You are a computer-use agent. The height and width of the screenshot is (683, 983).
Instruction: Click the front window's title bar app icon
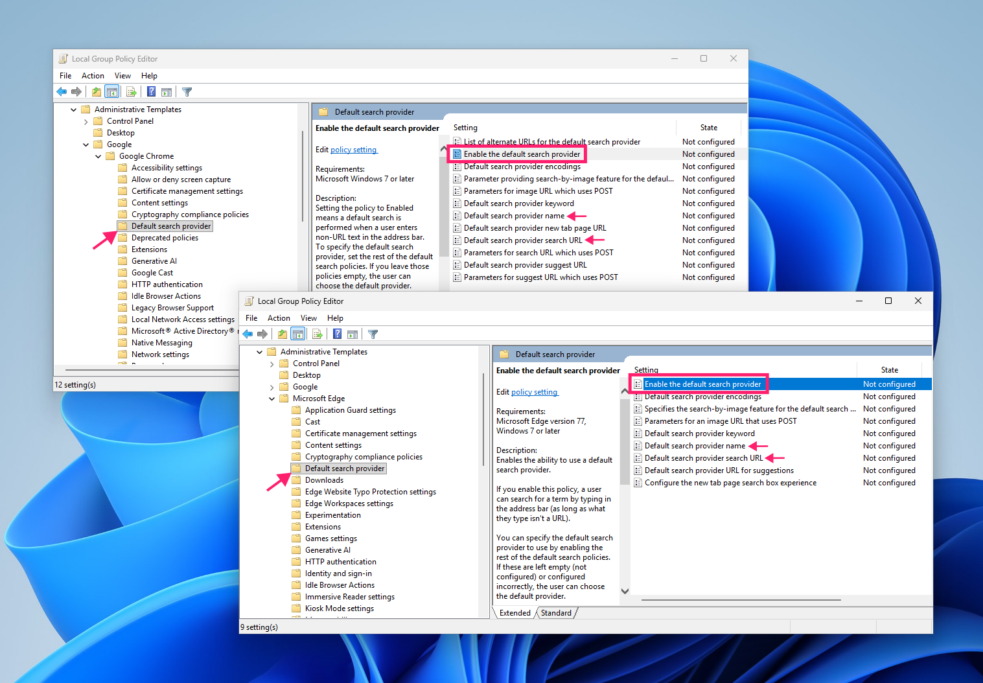[249, 301]
